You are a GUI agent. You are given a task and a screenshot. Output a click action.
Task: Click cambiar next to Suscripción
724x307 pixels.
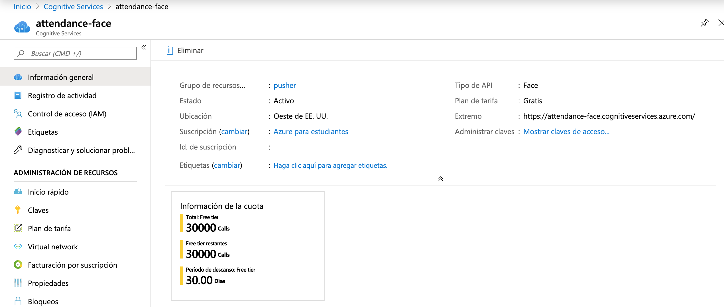[234, 132]
